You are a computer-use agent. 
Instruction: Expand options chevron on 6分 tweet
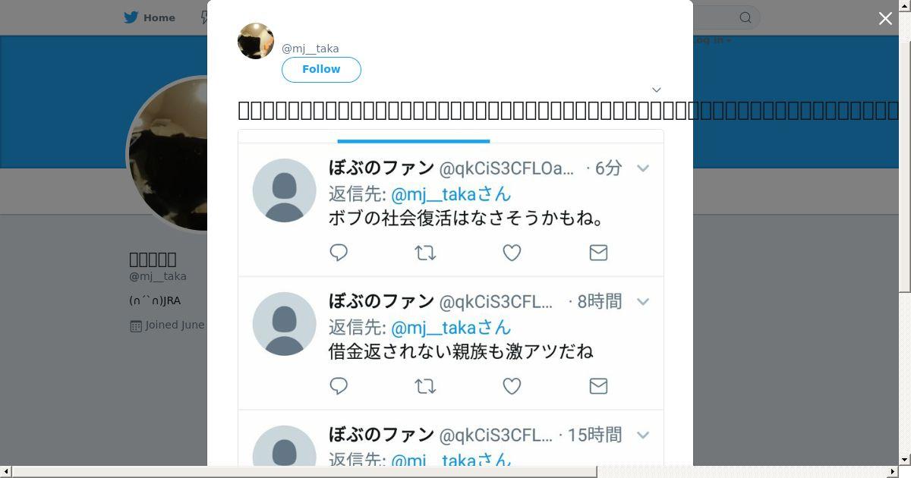point(643,168)
